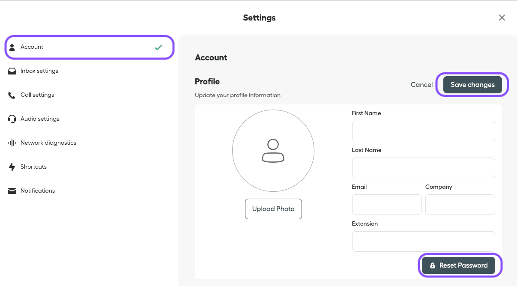Click the Account person icon in sidebar

[x=12, y=47]
